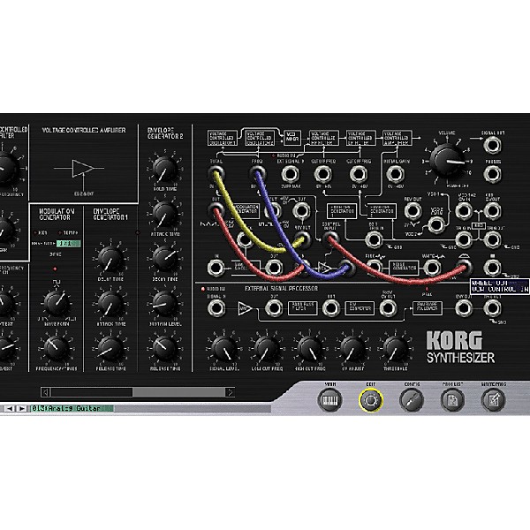This screenshot has height=530, width=530.
Task: Click the White noise output jack
Action: pos(432,268)
